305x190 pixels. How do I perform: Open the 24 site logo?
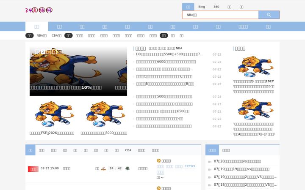coord(39,10)
